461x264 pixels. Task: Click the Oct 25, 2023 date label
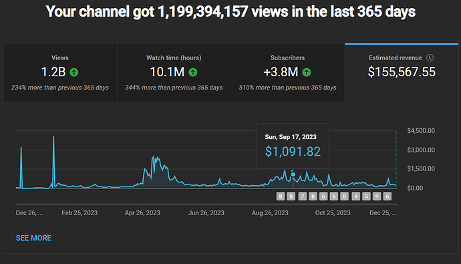coord(333,213)
